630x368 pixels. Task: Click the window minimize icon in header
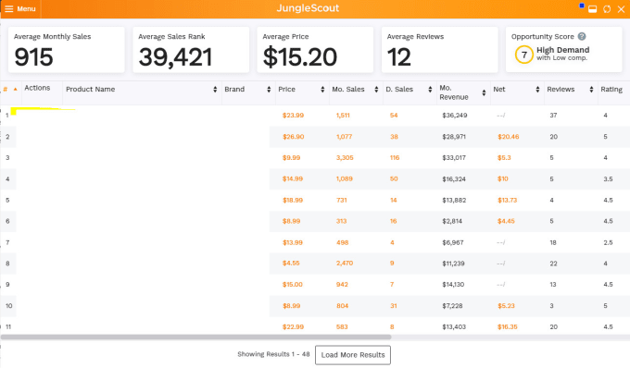592,9
